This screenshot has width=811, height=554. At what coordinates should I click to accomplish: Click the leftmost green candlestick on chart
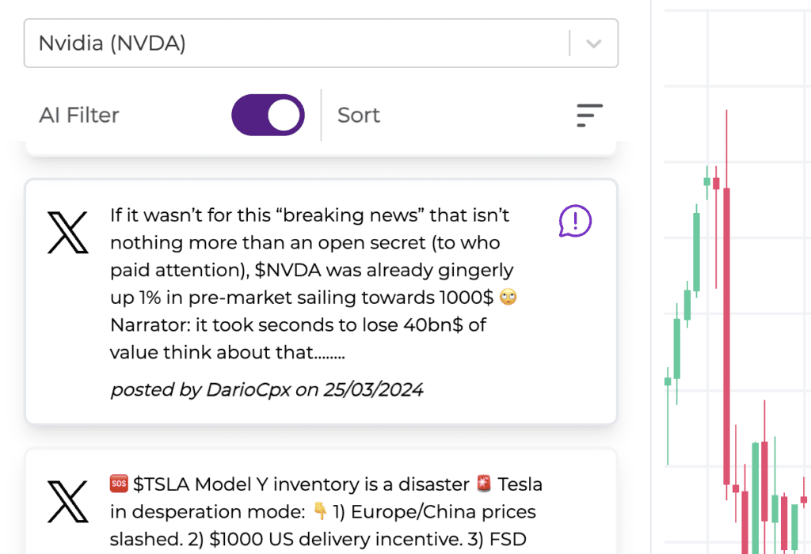click(668, 381)
